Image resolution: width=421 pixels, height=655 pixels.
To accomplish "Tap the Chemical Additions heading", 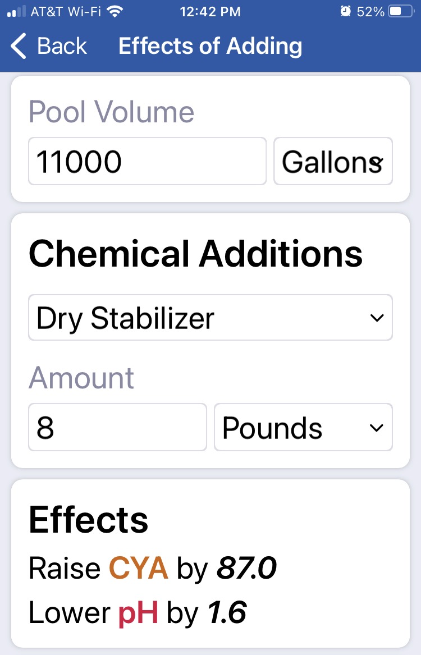I will click(195, 254).
